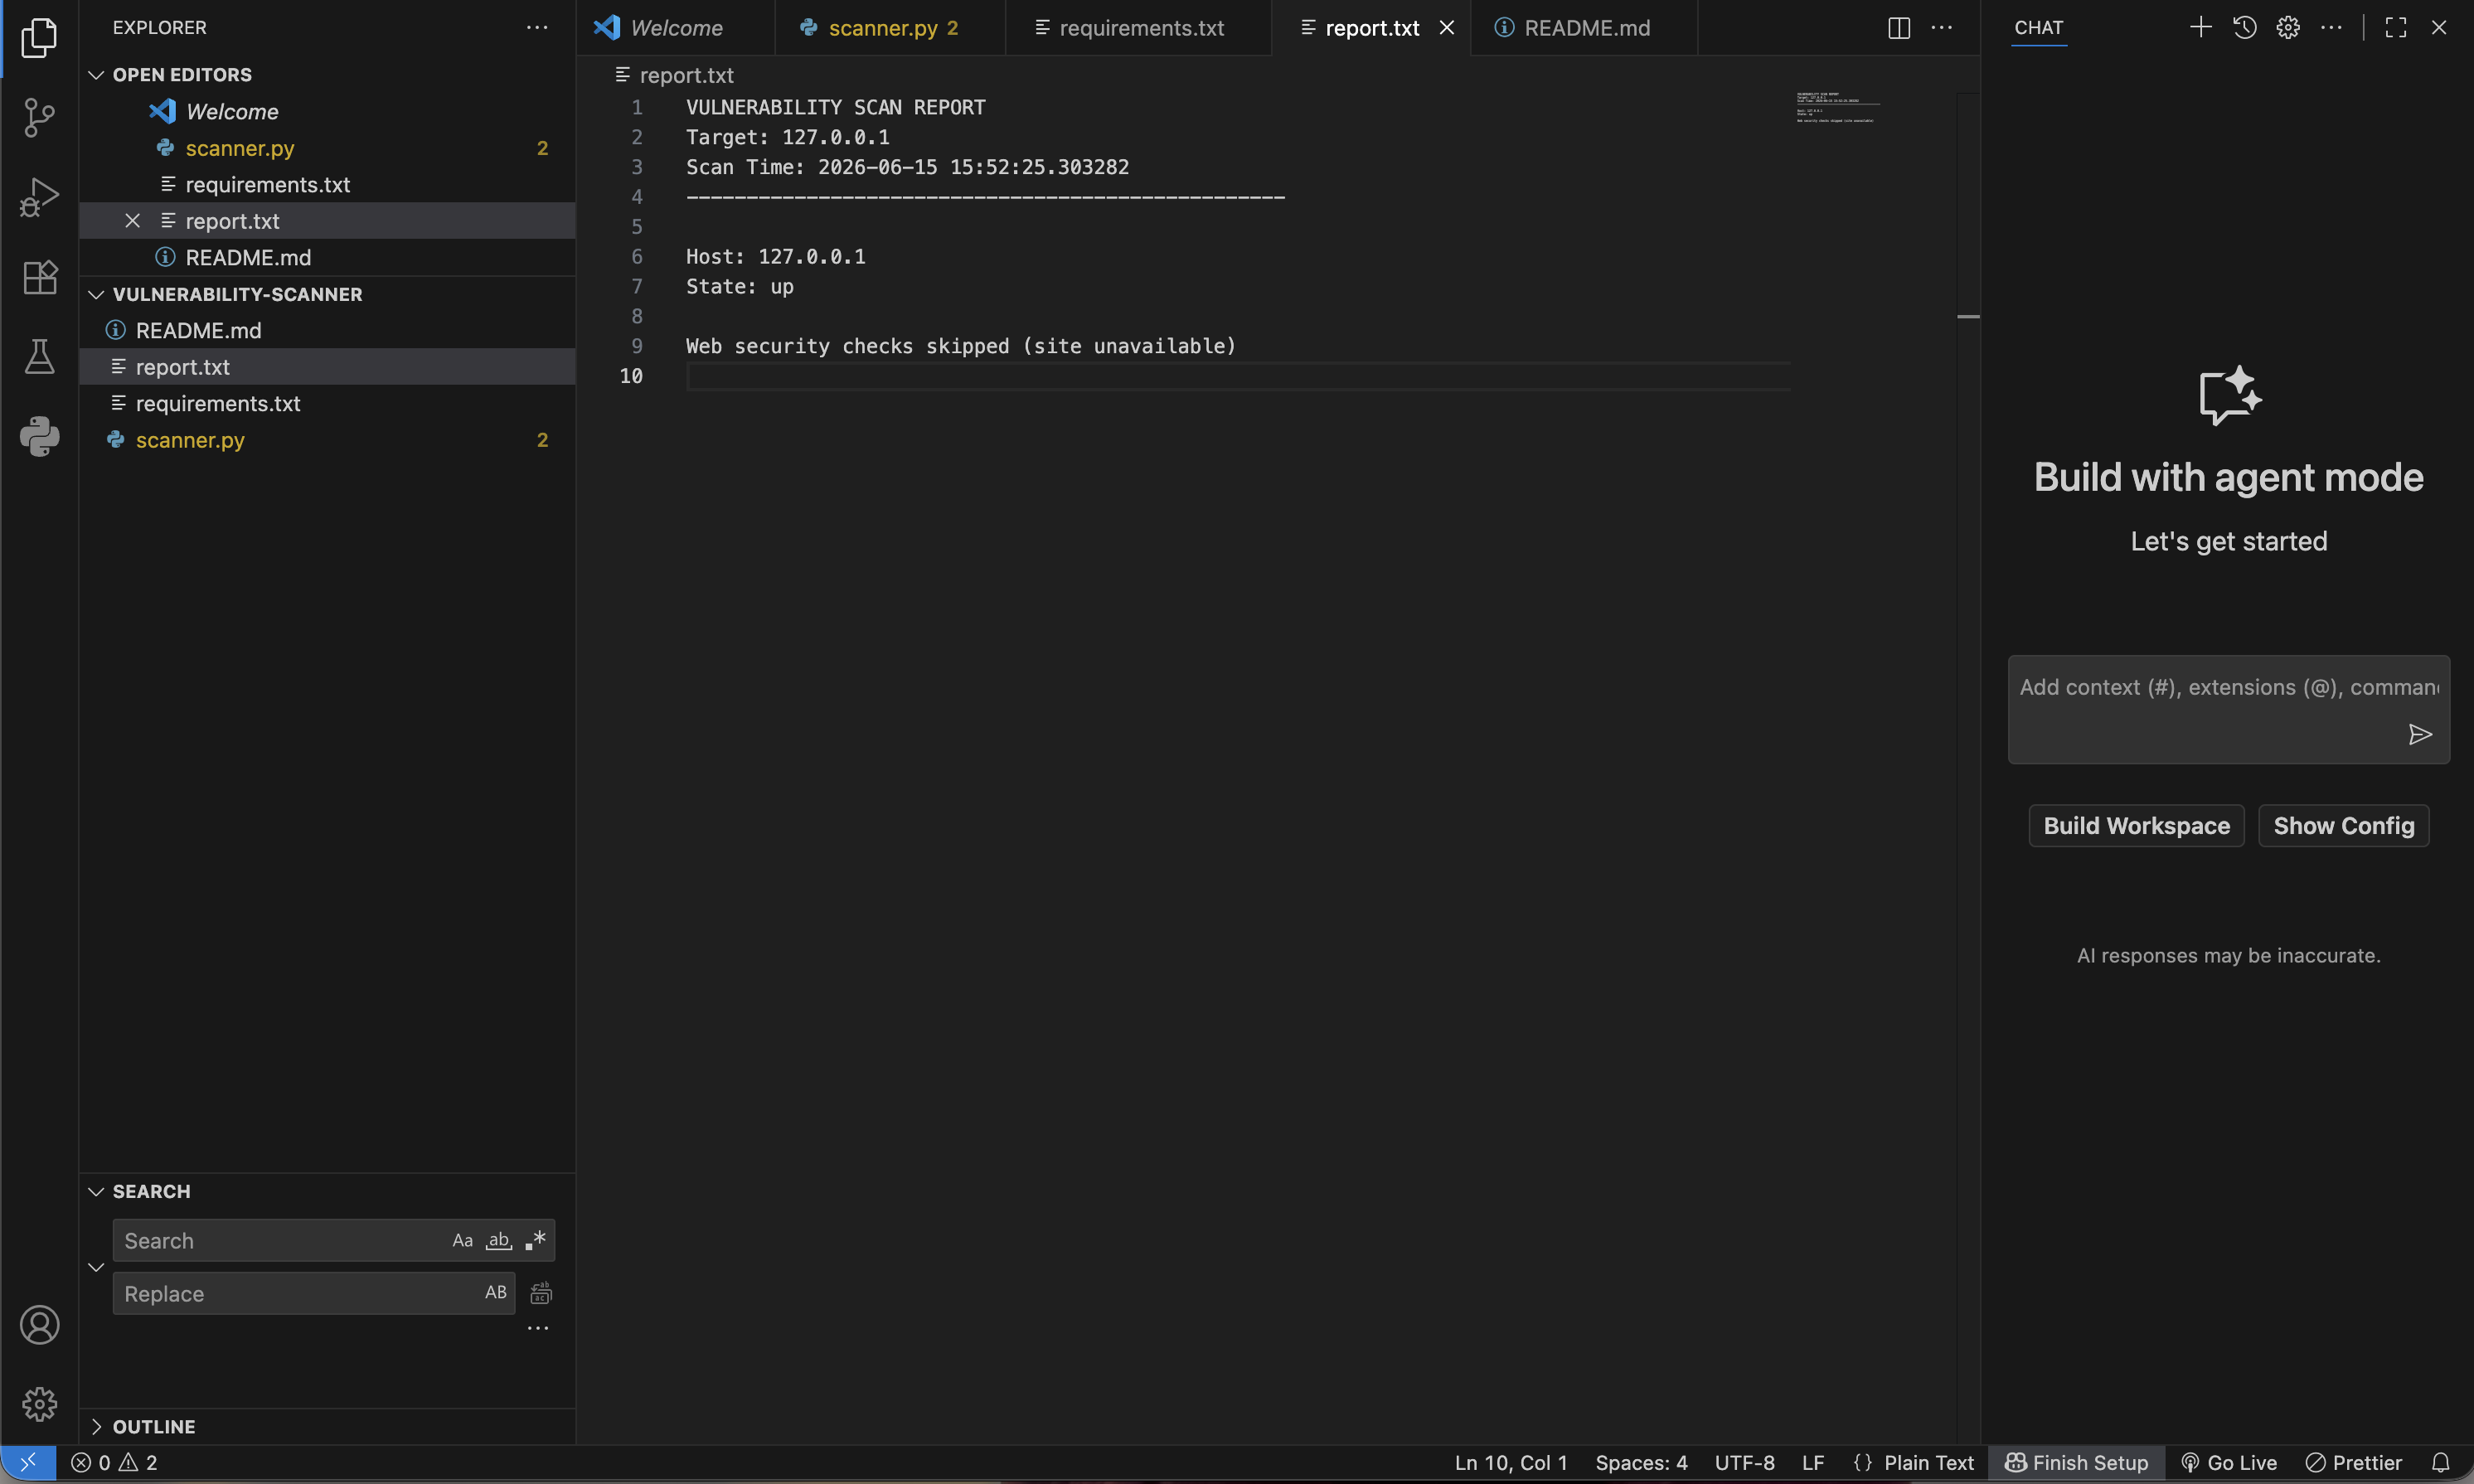Open README.md in folder tree

pyautogui.click(x=327, y=330)
